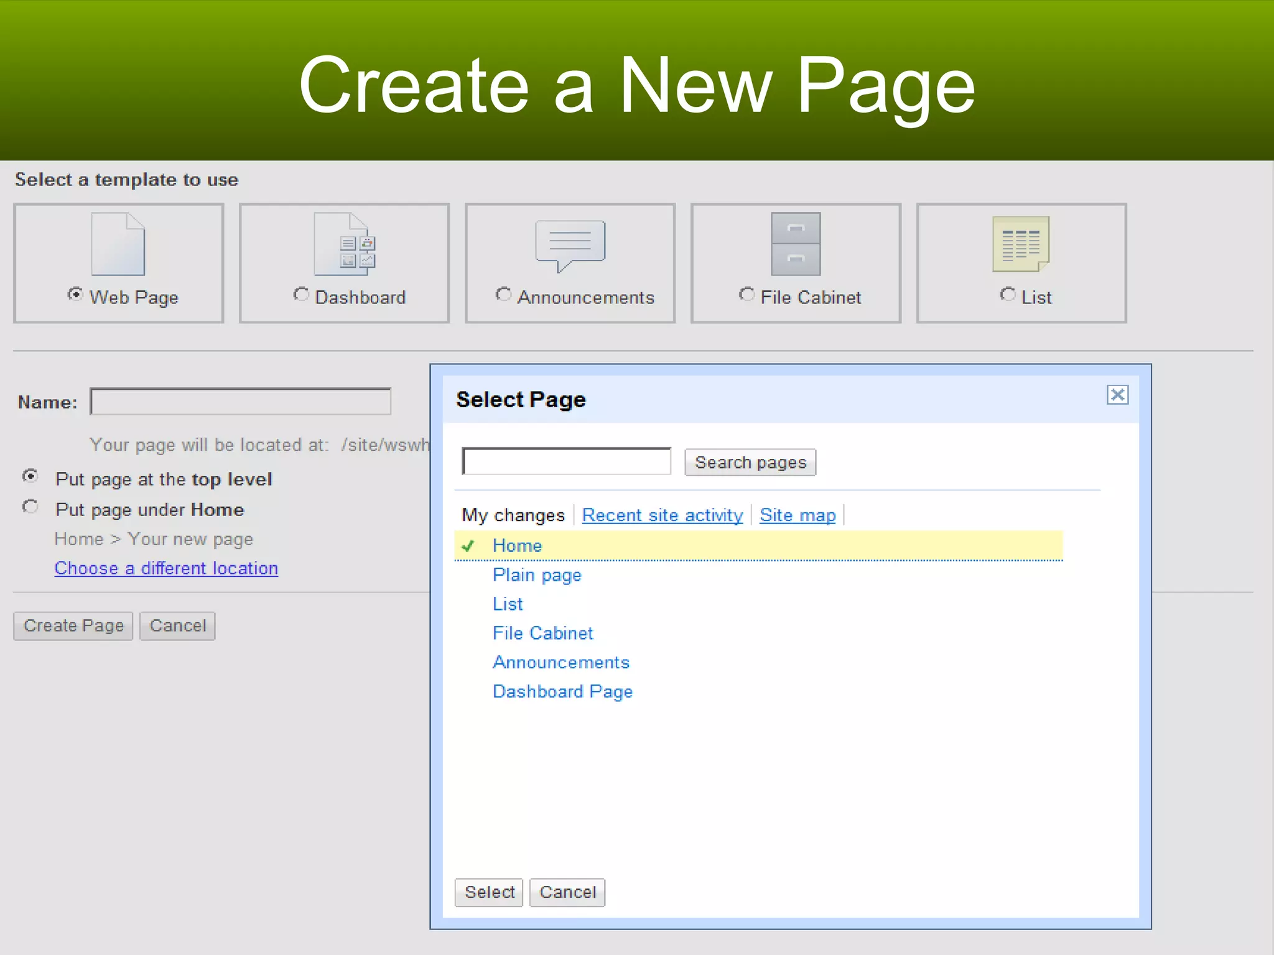Select the List template radio button
This screenshot has width=1274, height=955.
[1008, 294]
